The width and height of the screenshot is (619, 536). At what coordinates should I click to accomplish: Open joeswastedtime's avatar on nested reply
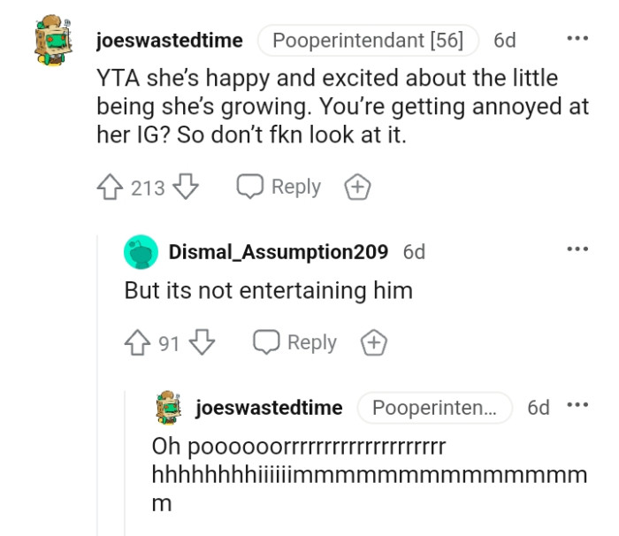[x=169, y=408]
